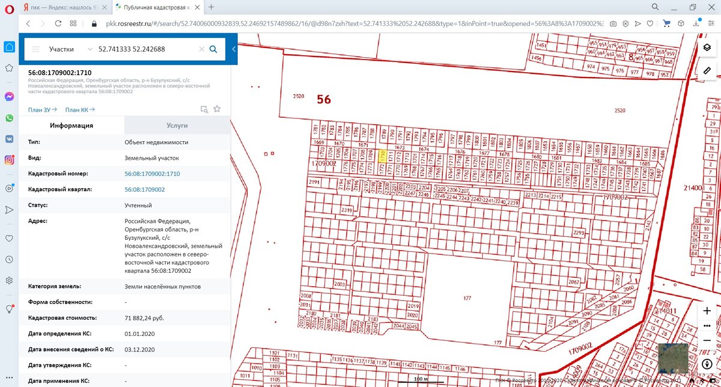Open the player icon in sidebar

[x=9, y=188]
